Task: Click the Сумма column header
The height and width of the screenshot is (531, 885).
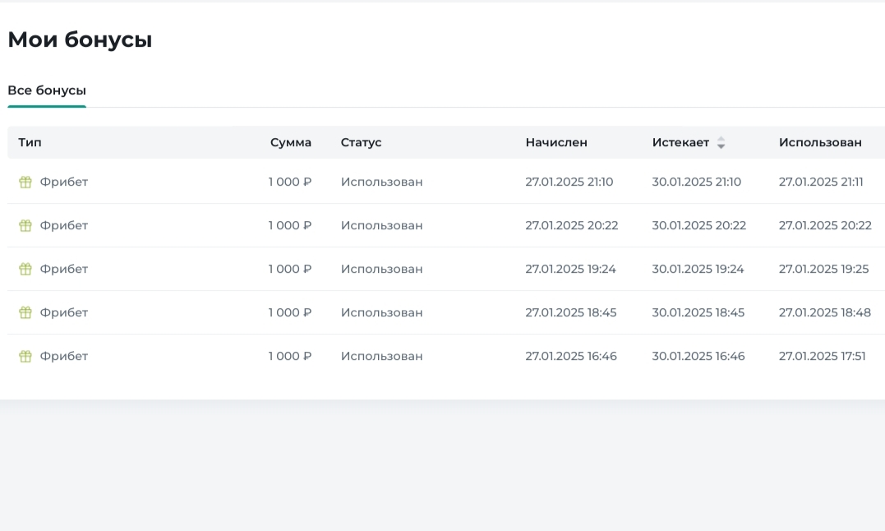Action: (x=291, y=142)
